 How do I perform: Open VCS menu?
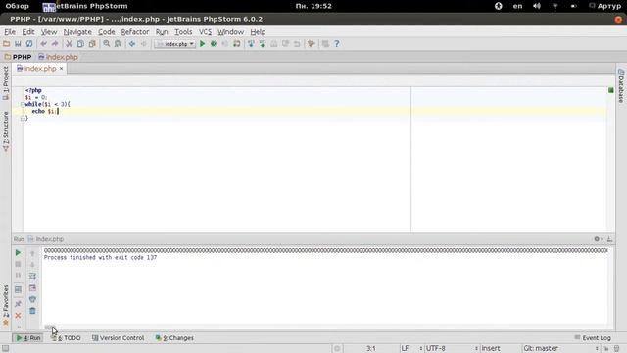coord(205,32)
